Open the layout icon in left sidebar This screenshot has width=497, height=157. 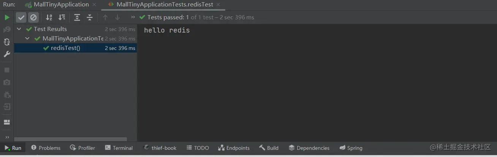(x=7, y=122)
